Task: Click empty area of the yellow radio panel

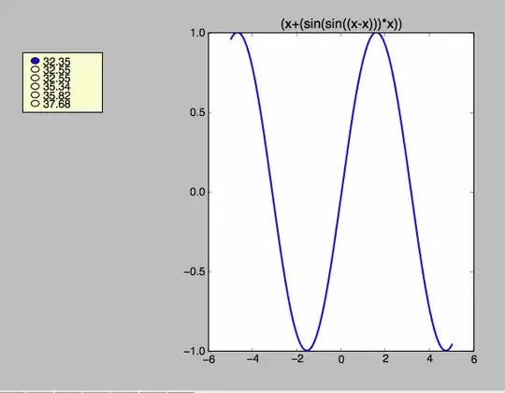Action: pyautogui.click(x=85, y=82)
